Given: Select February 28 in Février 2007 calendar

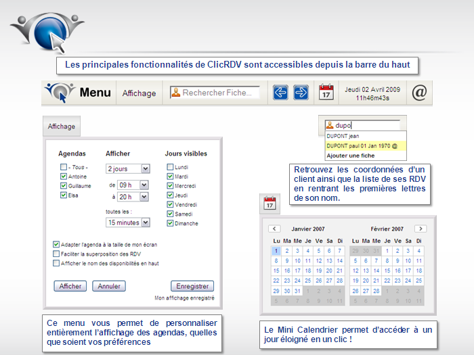Looking at the screenshot, I should pyautogui.click(x=376, y=291).
